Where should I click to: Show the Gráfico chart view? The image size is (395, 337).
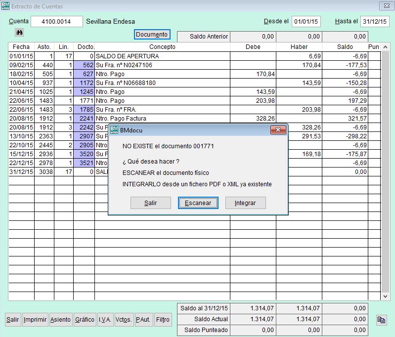click(85, 320)
